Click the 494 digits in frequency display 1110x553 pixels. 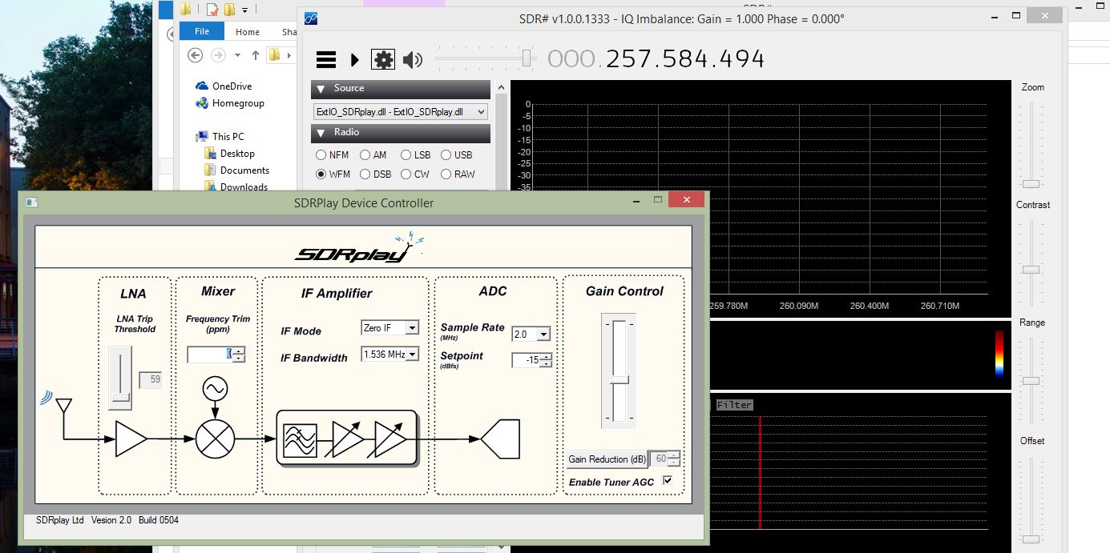(742, 59)
